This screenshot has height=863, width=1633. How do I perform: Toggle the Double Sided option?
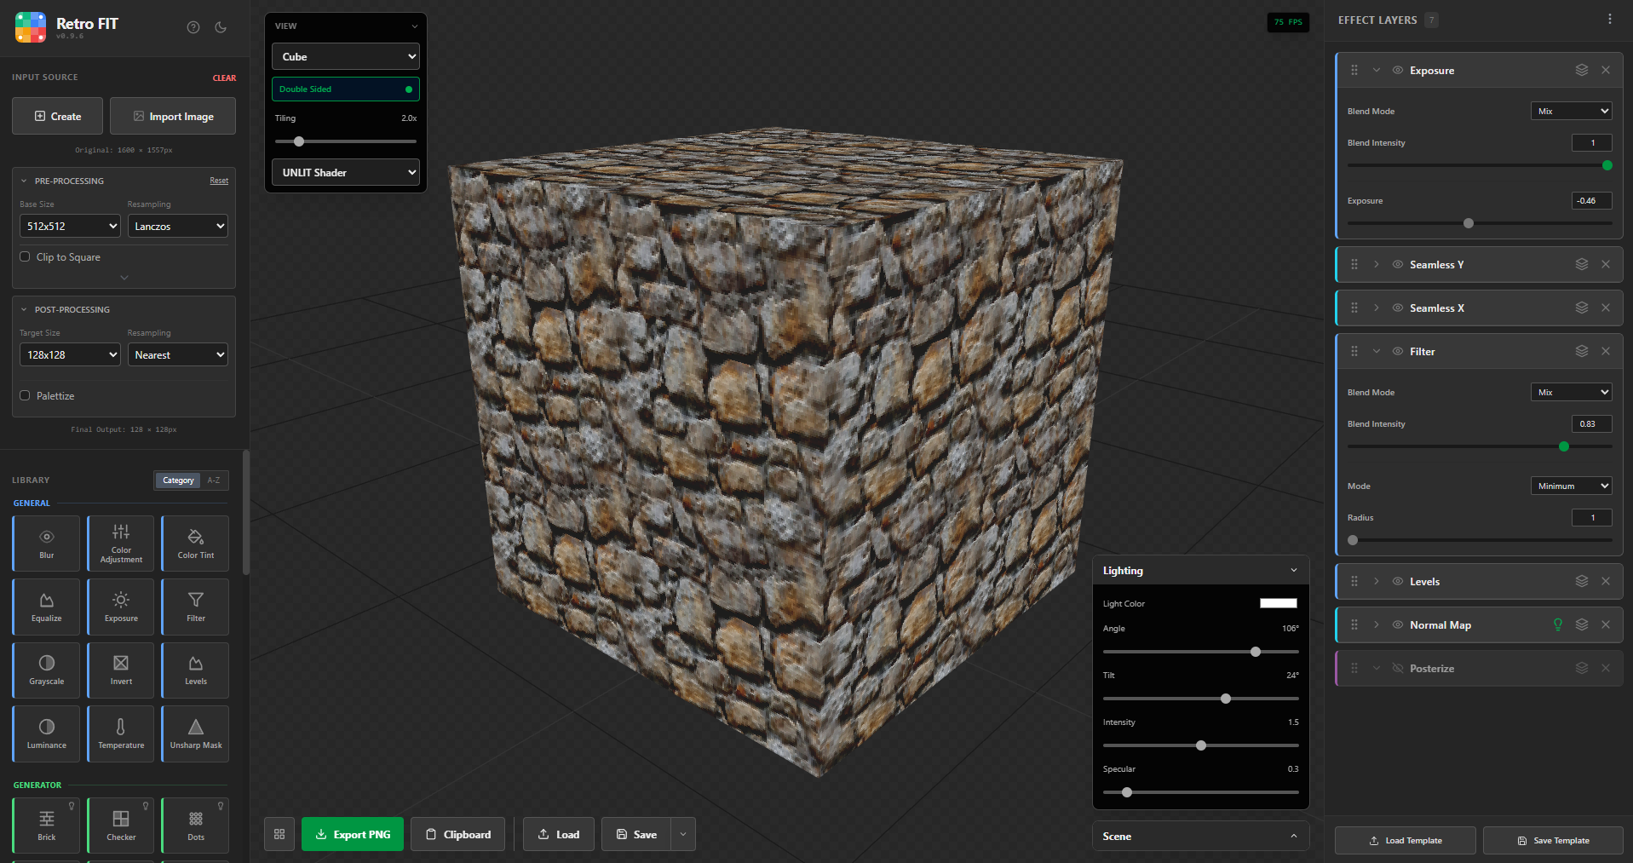(x=346, y=89)
